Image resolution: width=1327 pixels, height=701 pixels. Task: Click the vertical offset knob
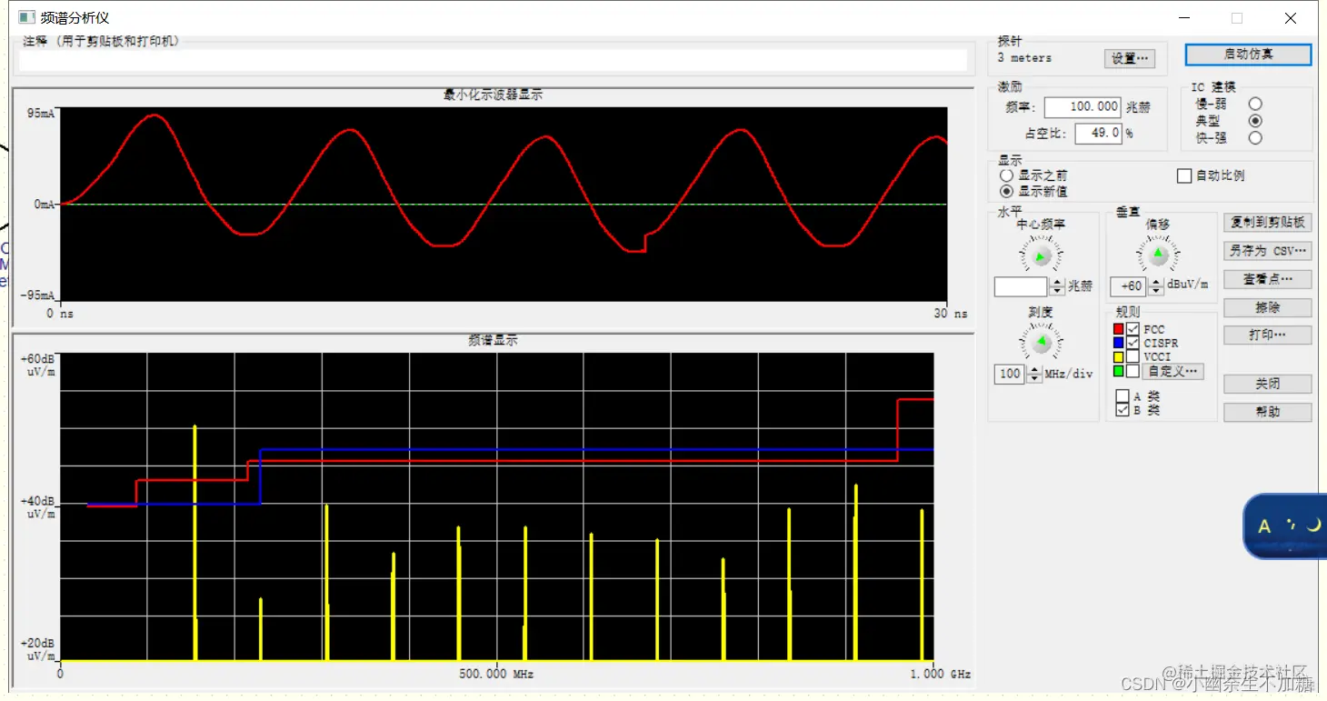pyautogui.click(x=1157, y=255)
